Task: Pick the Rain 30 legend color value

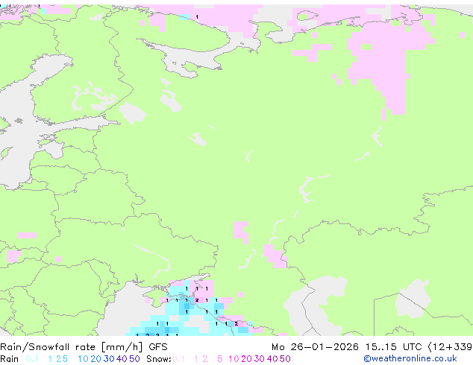Action: point(109,359)
